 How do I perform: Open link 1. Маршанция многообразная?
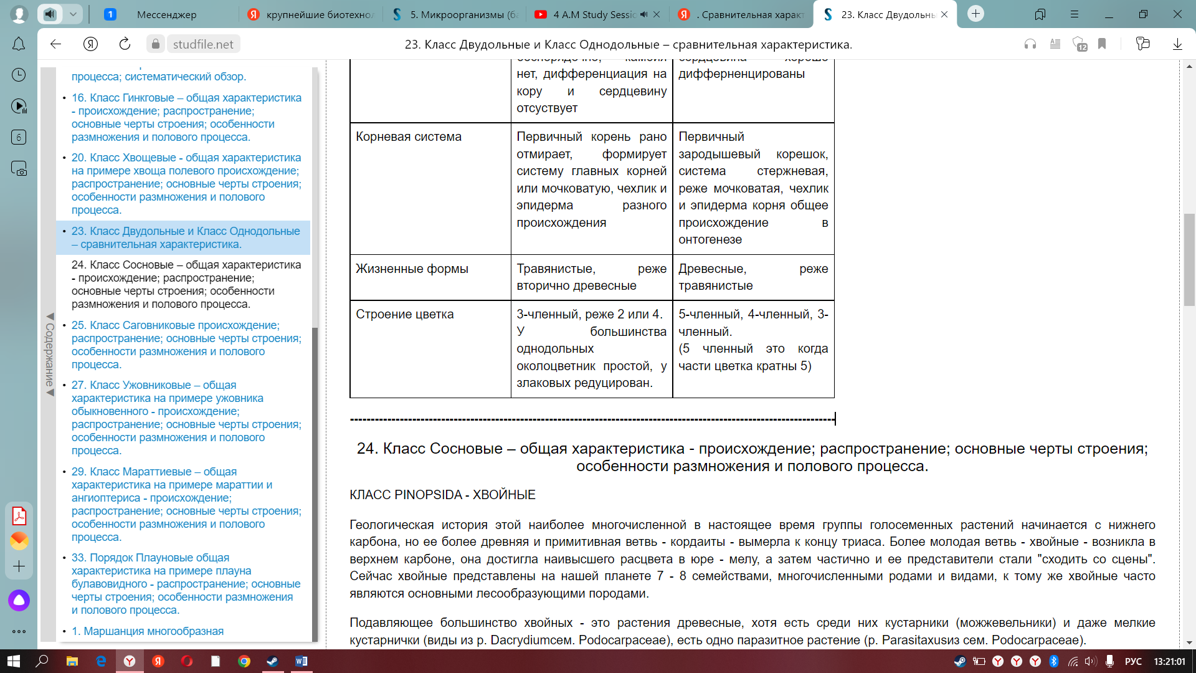coord(148,631)
